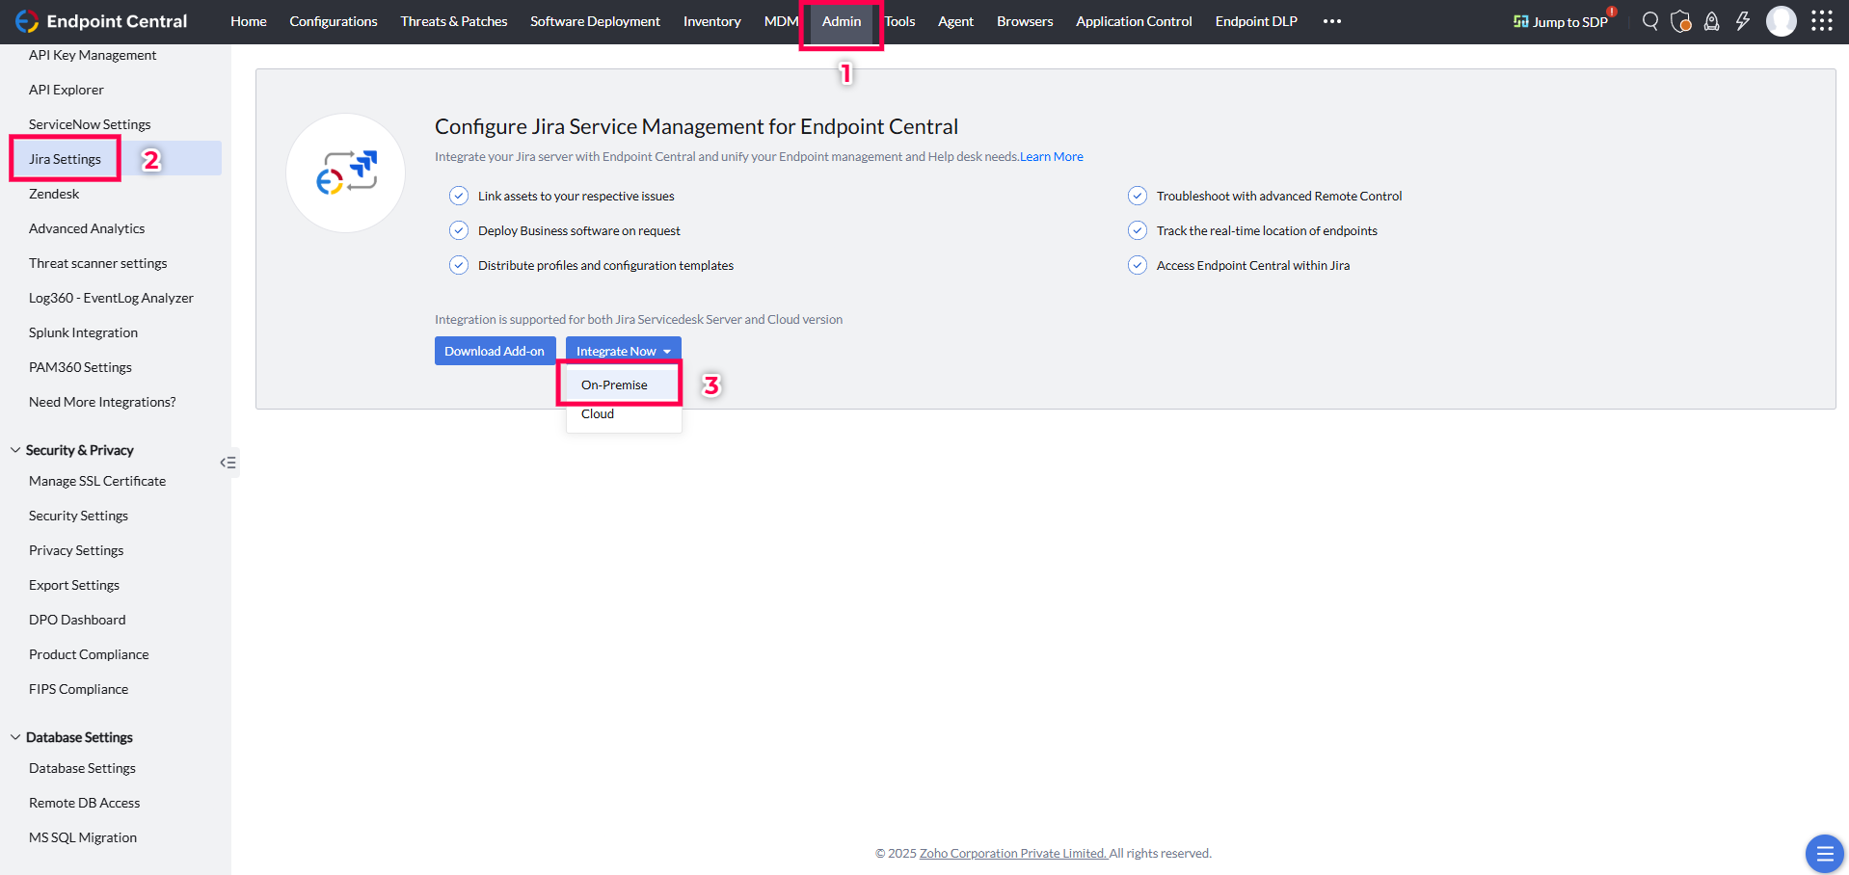Choose Cloud from the dropdown
This screenshot has width=1849, height=875.
coord(598,413)
